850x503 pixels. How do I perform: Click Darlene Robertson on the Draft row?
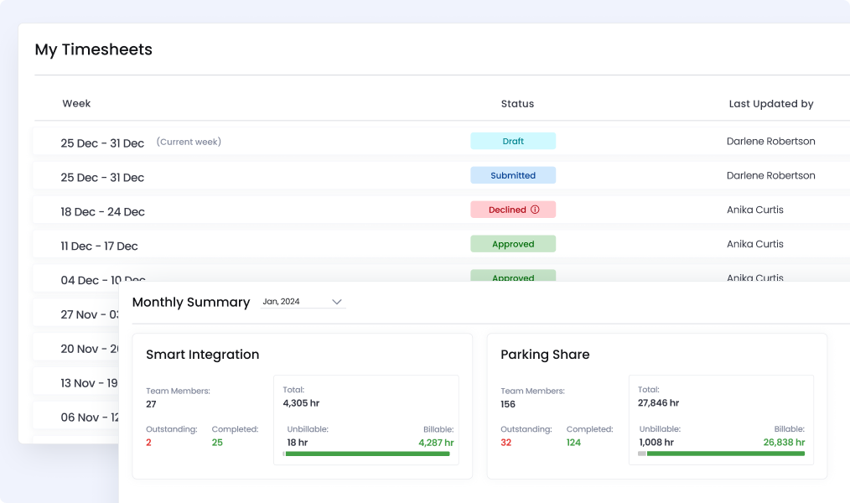point(770,142)
